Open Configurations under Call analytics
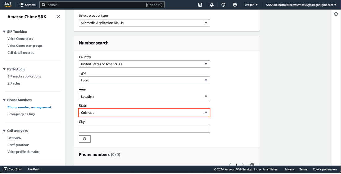Screen dimensions: 341x174 click(x=18, y=145)
